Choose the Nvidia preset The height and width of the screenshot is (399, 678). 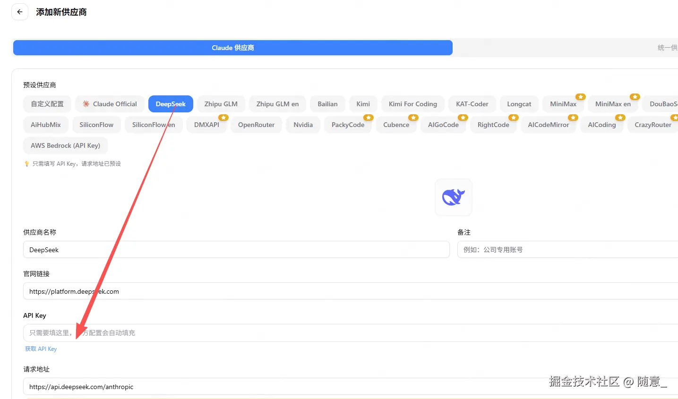(303, 125)
